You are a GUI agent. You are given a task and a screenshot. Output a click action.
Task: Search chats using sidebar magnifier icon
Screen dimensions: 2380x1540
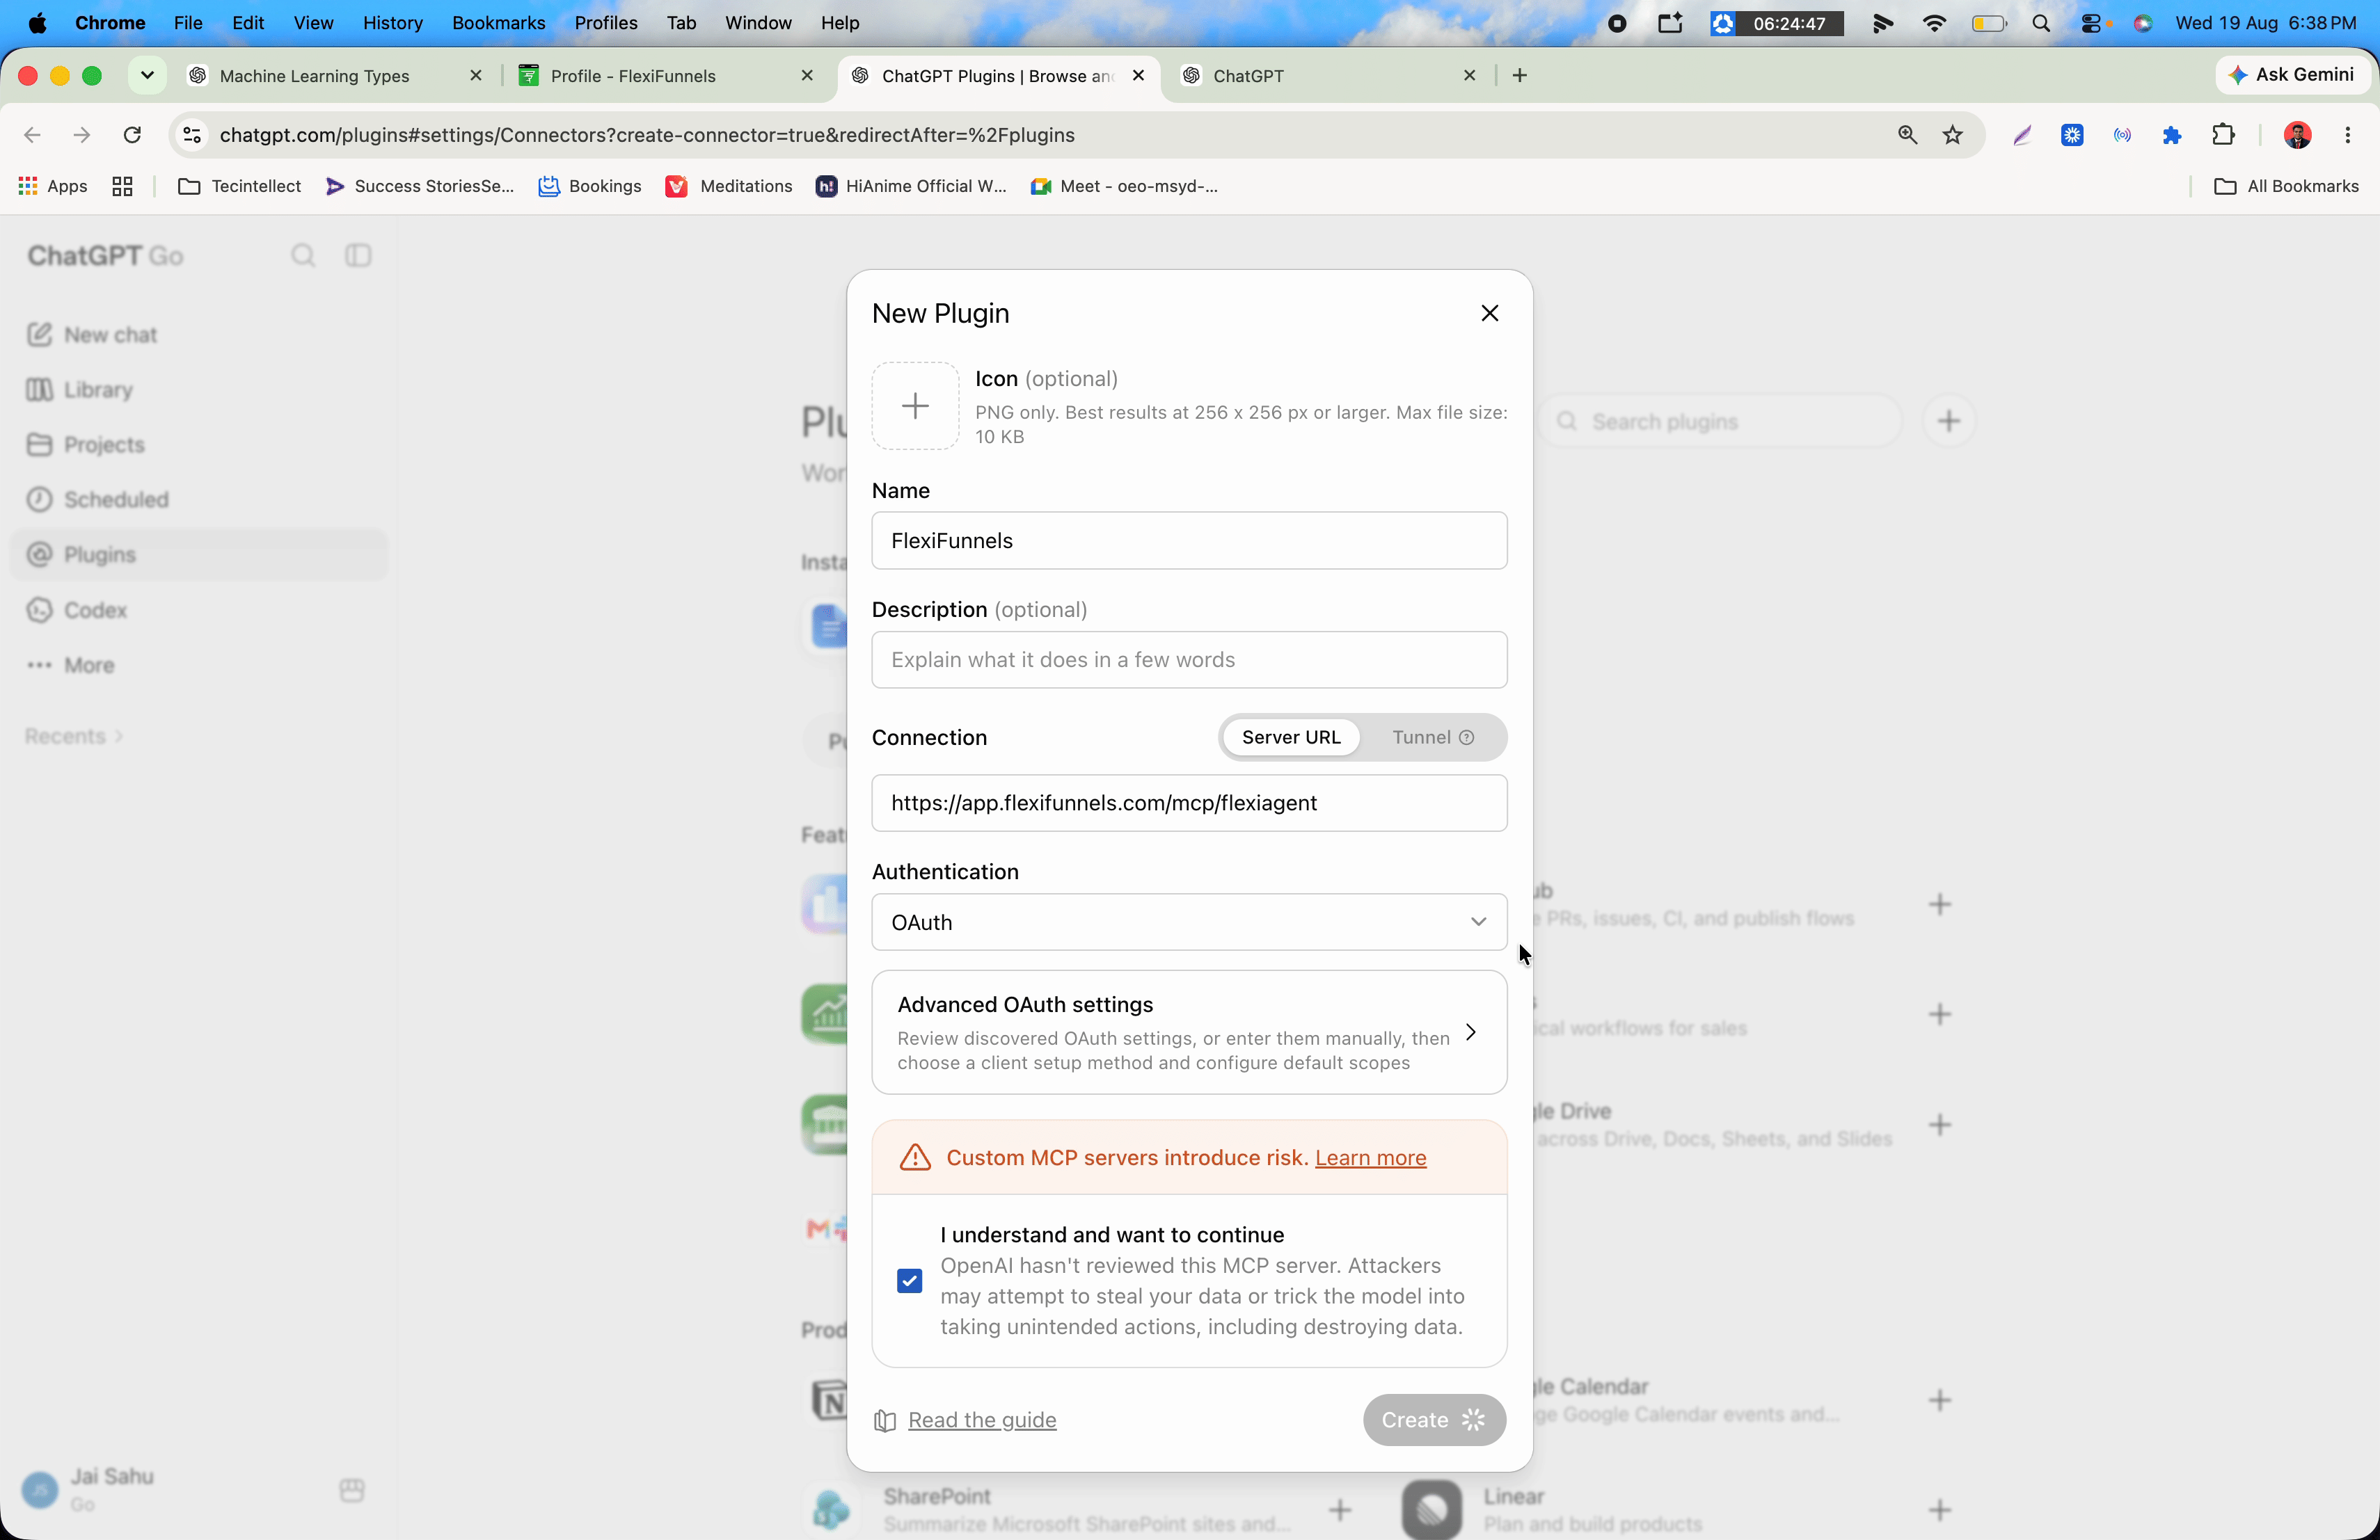pos(303,256)
